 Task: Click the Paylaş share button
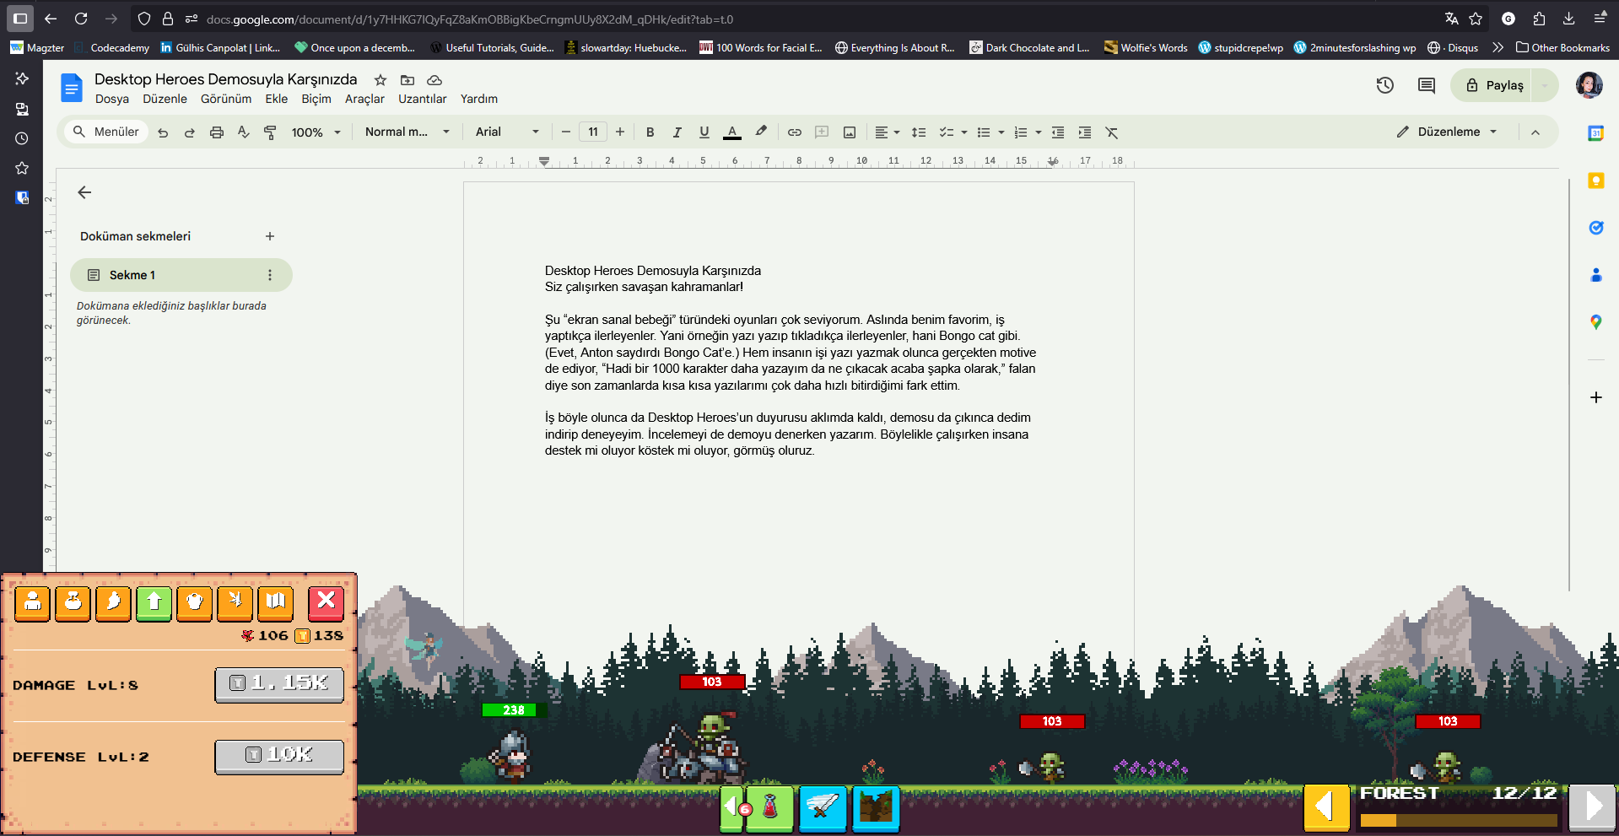pyautogui.click(x=1494, y=85)
